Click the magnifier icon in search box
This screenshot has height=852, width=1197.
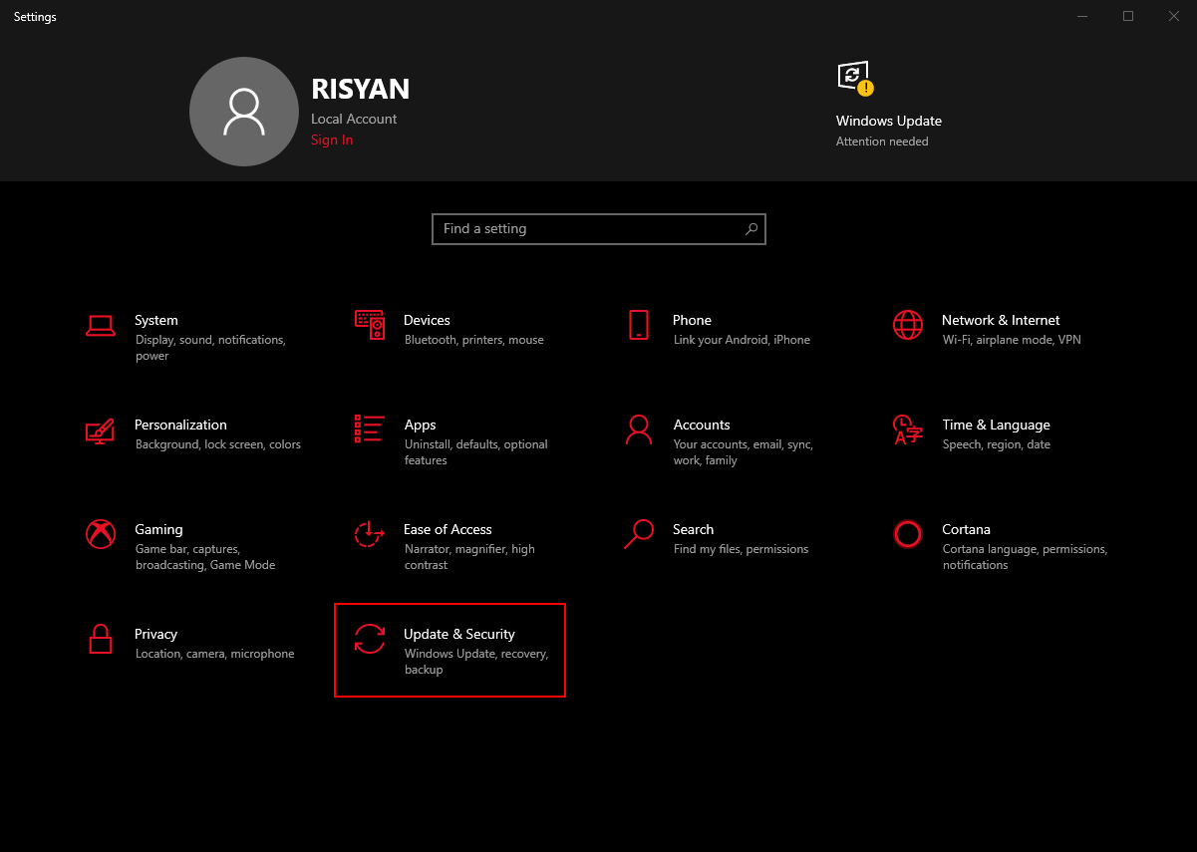(751, 229)
